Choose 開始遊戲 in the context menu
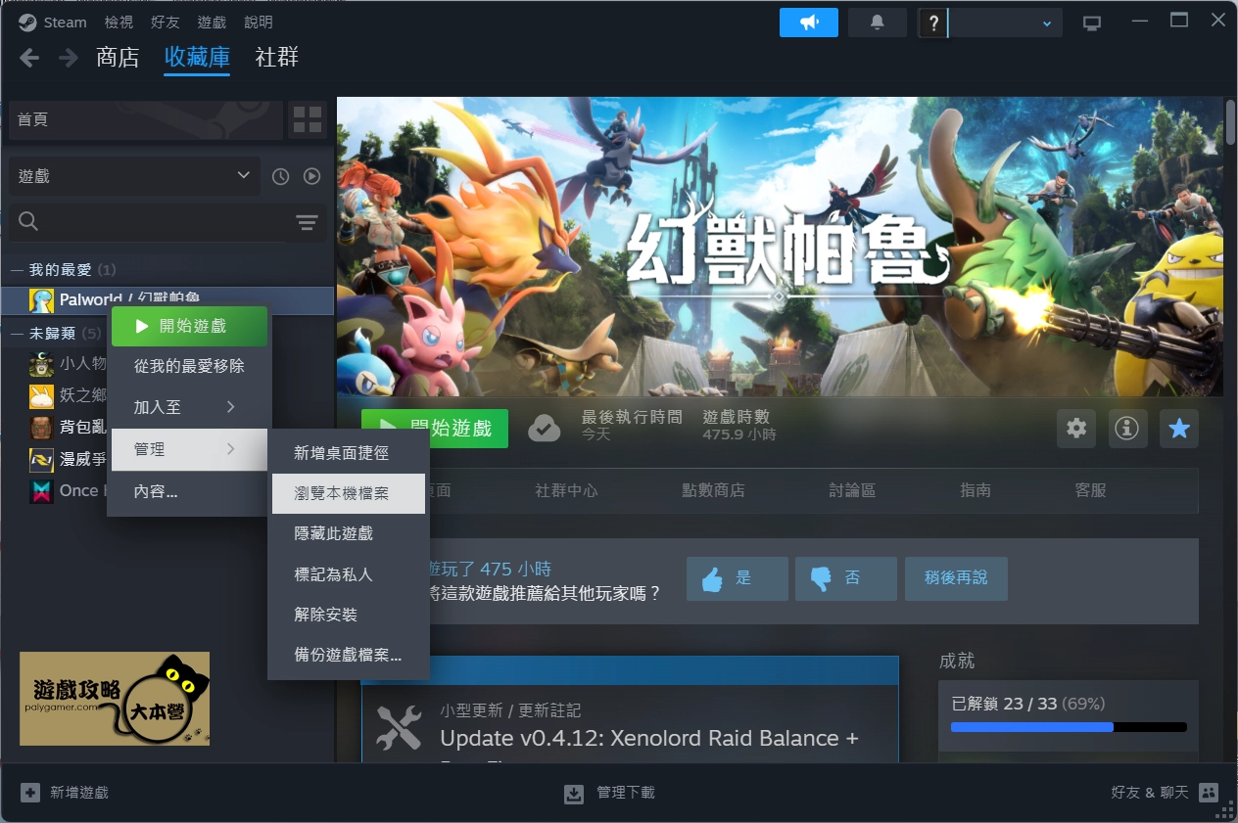 [x=189, y=326]
